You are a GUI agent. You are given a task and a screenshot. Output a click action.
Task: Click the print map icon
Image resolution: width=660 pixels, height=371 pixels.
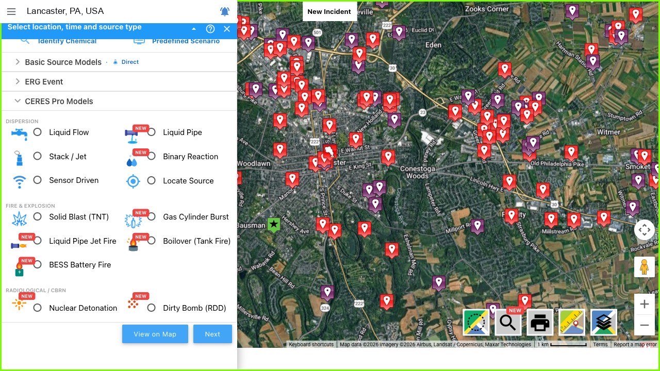[x=540, y=323]
